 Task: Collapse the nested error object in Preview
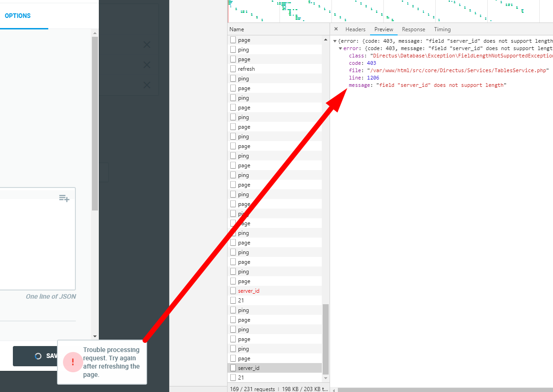click(x=340, y=48)
